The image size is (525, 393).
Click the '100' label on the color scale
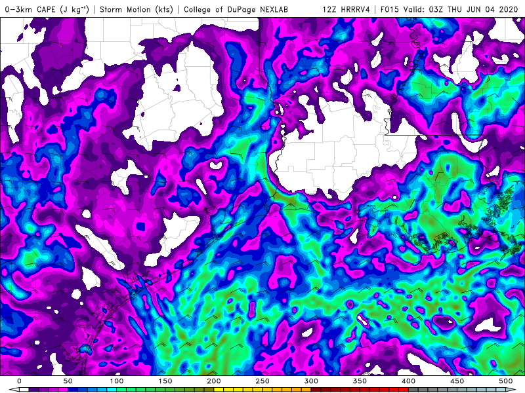click(117, 381)
